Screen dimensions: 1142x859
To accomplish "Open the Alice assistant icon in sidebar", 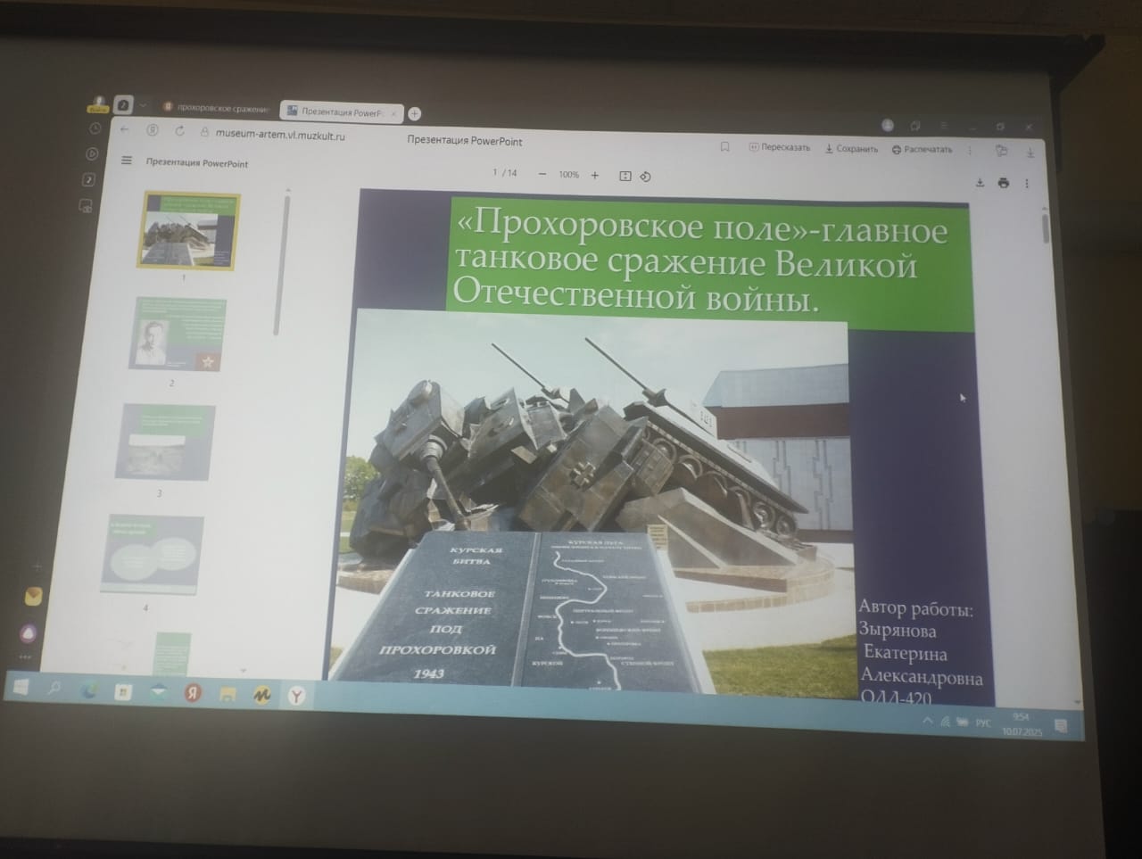I will (x=29, y=633).
